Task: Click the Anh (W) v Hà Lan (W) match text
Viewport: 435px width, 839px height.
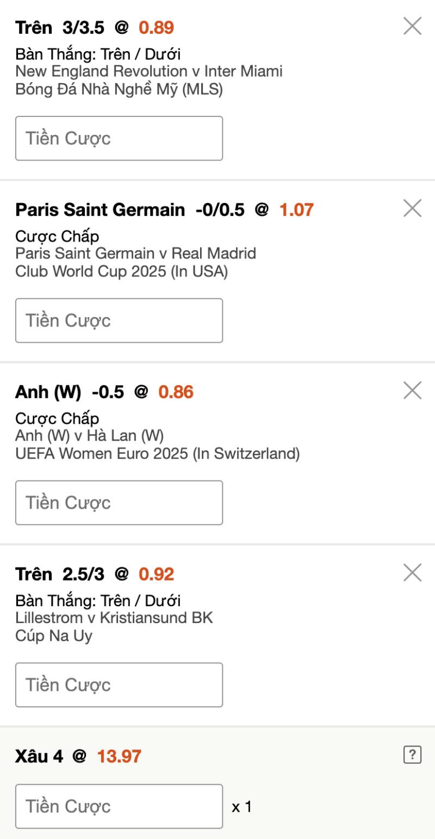Action: (x=90, y=436)
